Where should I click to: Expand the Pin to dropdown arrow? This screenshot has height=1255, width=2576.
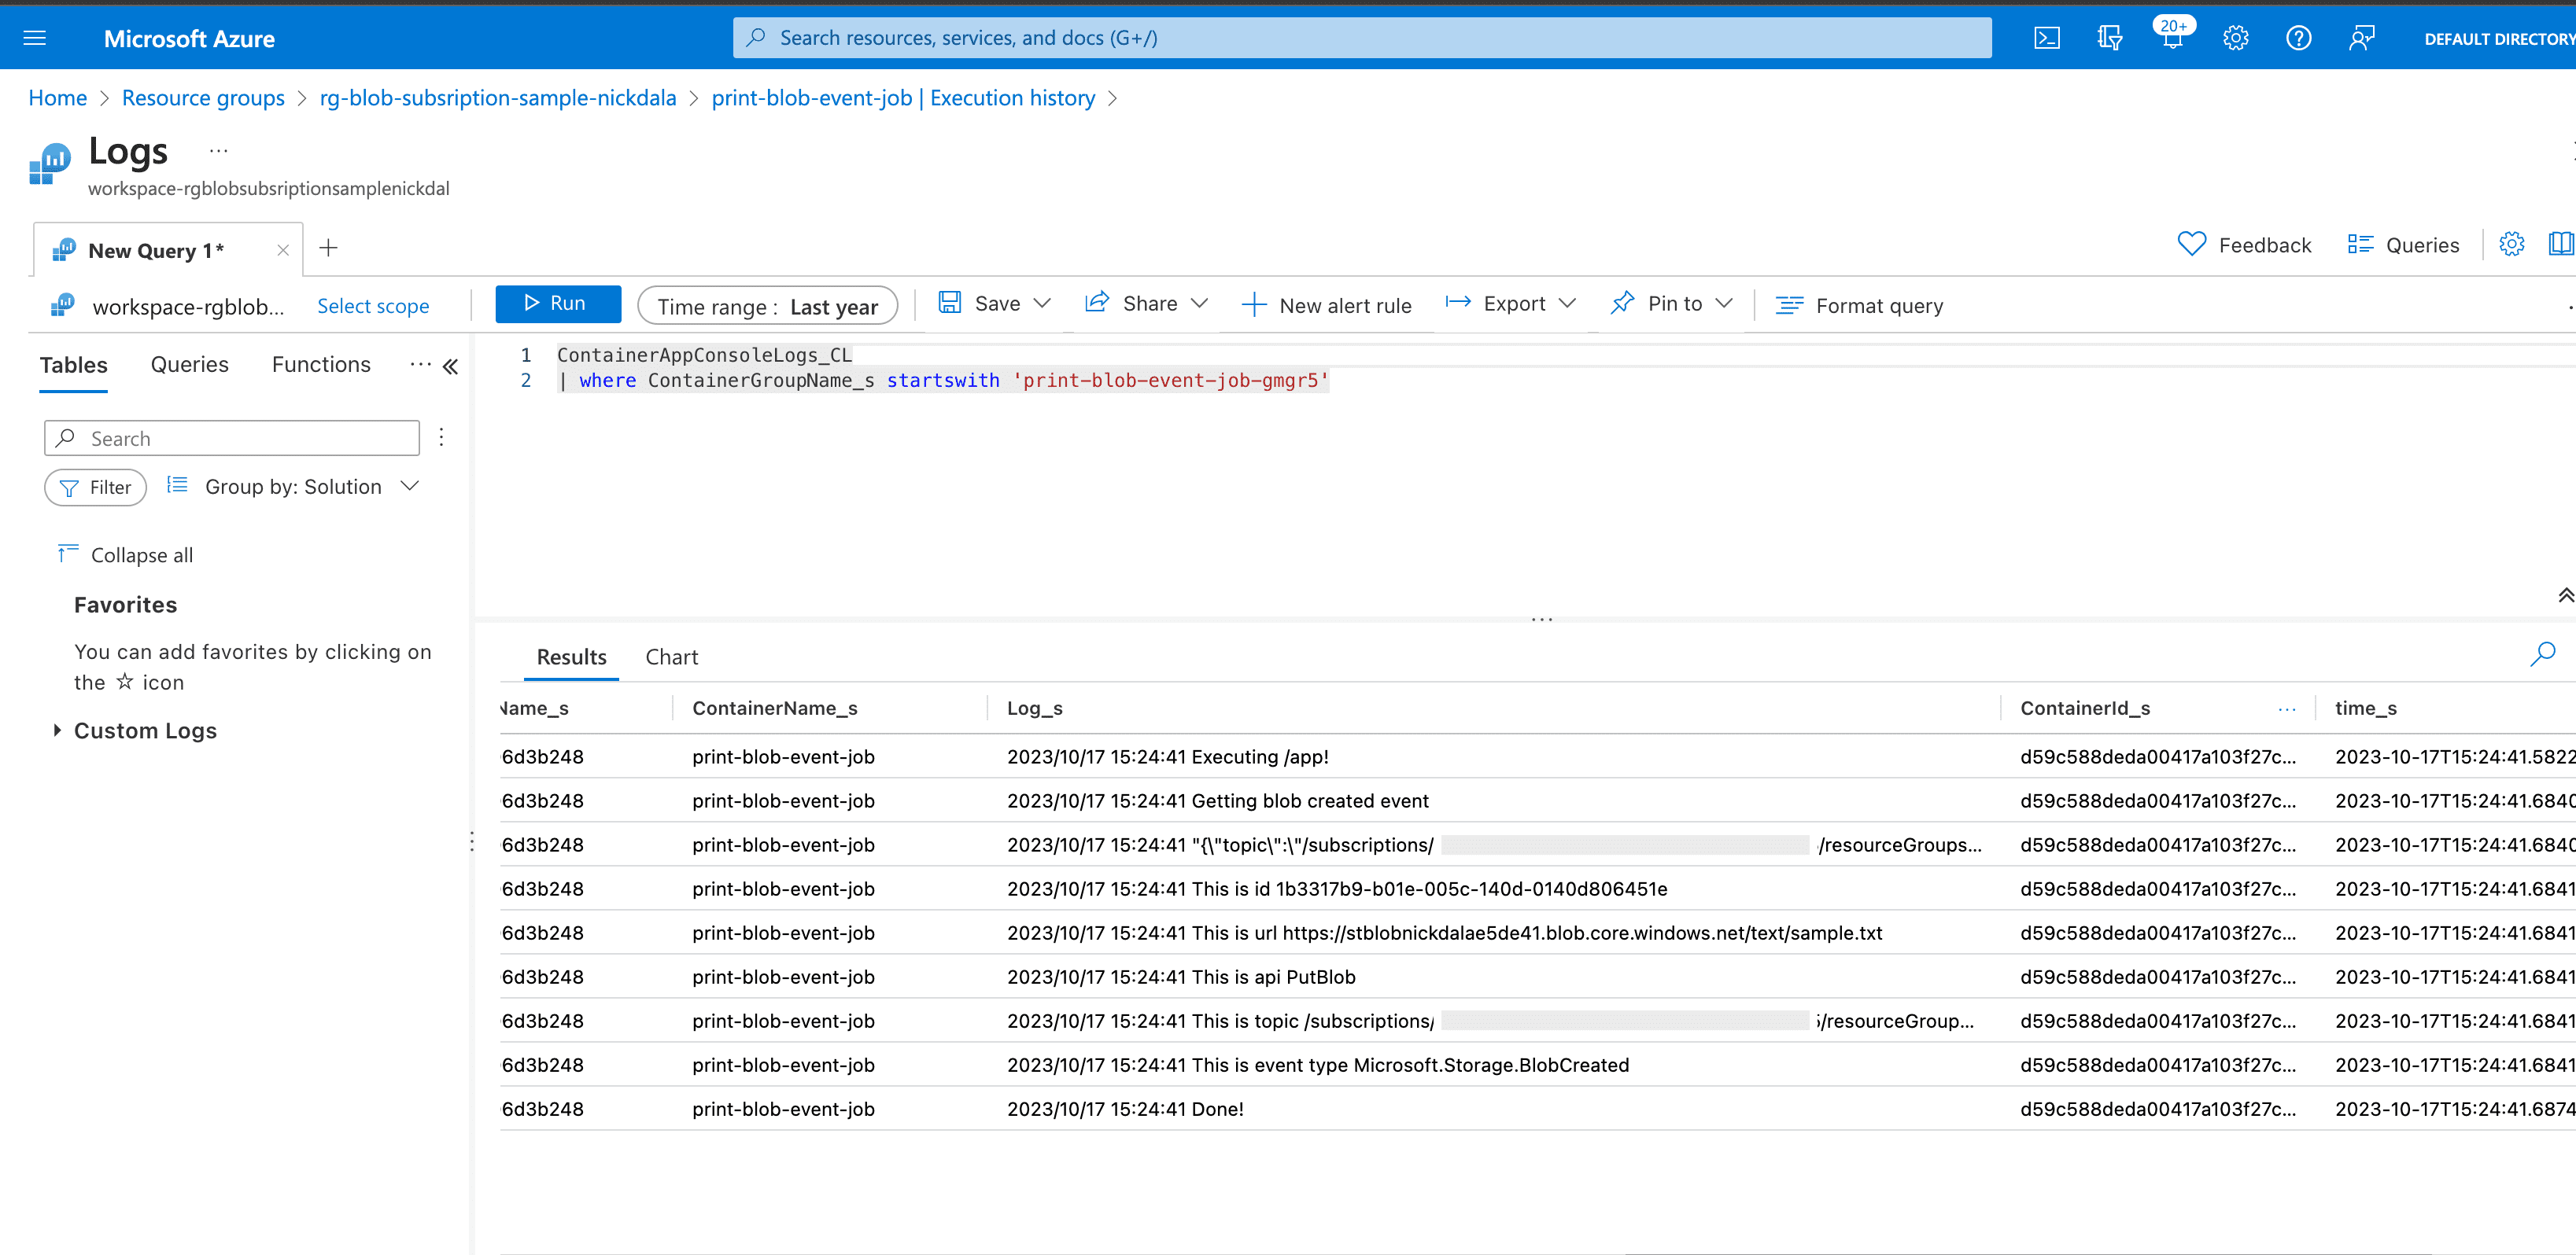click(x=1724, y=303)
